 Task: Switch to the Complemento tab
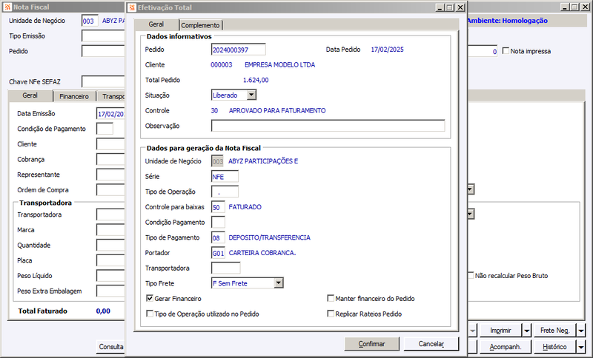click(x=200, y=25)
